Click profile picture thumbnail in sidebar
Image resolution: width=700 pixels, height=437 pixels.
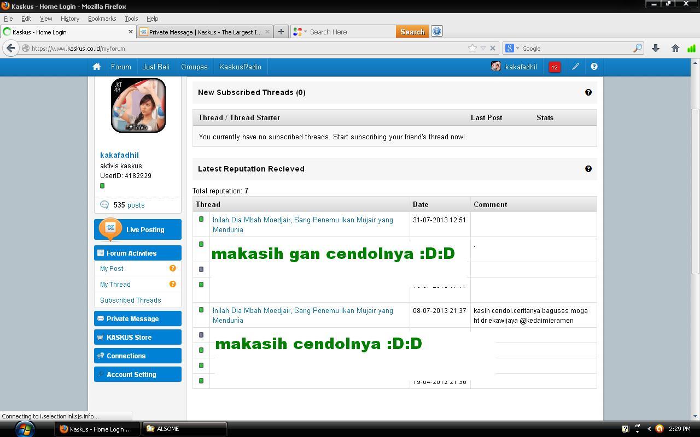[x=138, y=105]
